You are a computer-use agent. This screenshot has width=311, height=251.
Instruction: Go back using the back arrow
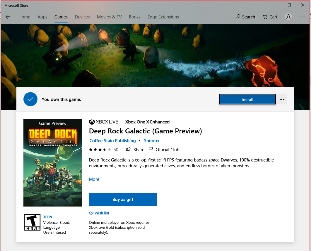(x=8, y=17)
